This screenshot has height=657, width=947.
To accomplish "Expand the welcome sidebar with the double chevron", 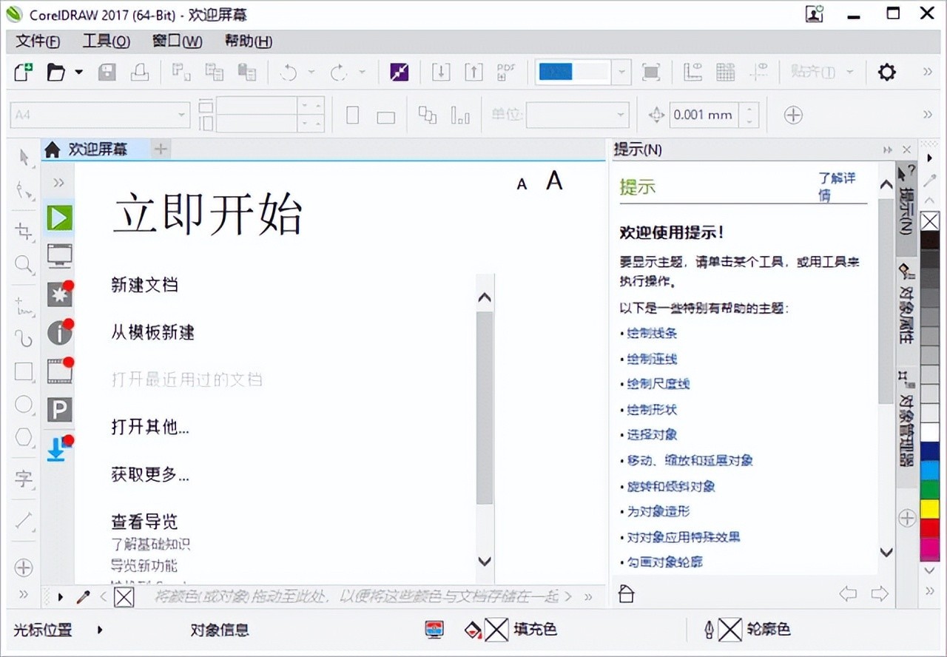I will [59, 182].
